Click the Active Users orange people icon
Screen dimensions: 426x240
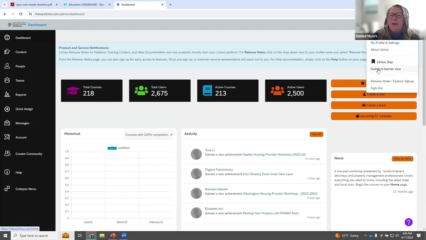(277, 90)
